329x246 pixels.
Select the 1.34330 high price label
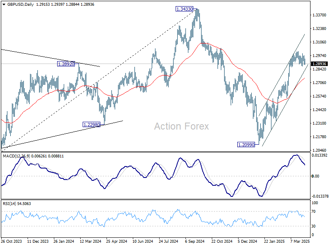[x=184, y=9]
